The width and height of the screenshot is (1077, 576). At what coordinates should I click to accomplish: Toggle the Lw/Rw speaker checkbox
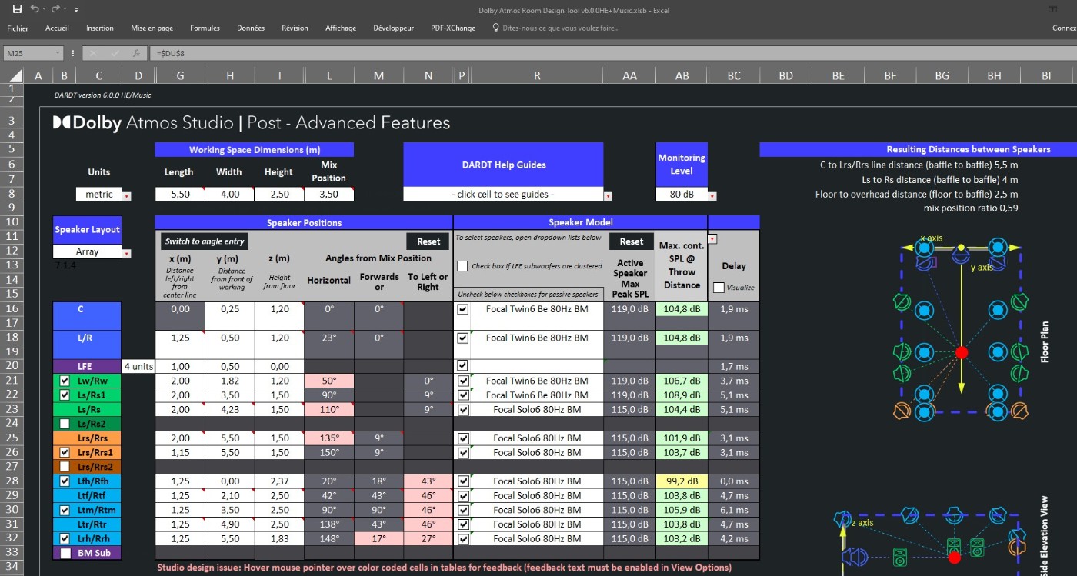pyautogui.click(x=65, y=381)
